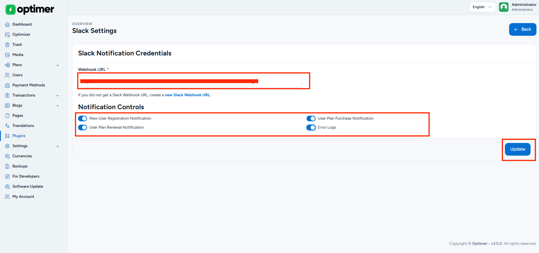
Task: Expand the Blogs submenu chevron
Action: click(x=58, y=106)
